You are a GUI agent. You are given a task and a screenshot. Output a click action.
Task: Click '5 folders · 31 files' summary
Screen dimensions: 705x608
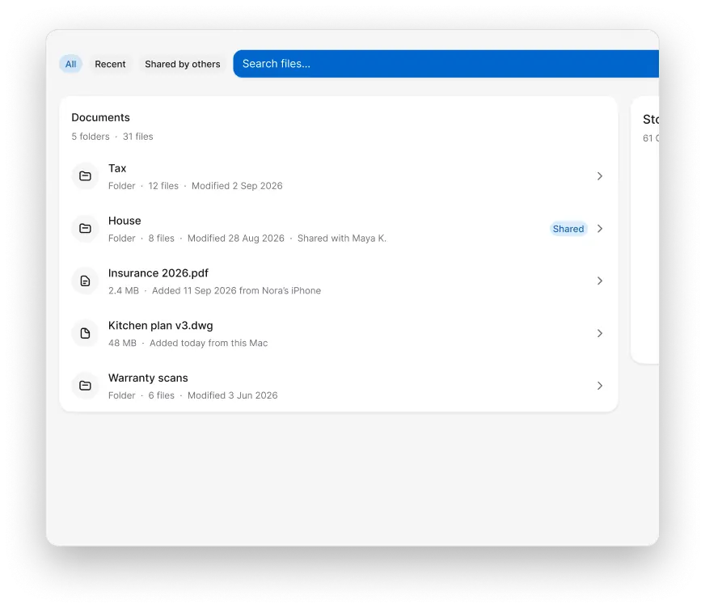[x=112, y=137]
